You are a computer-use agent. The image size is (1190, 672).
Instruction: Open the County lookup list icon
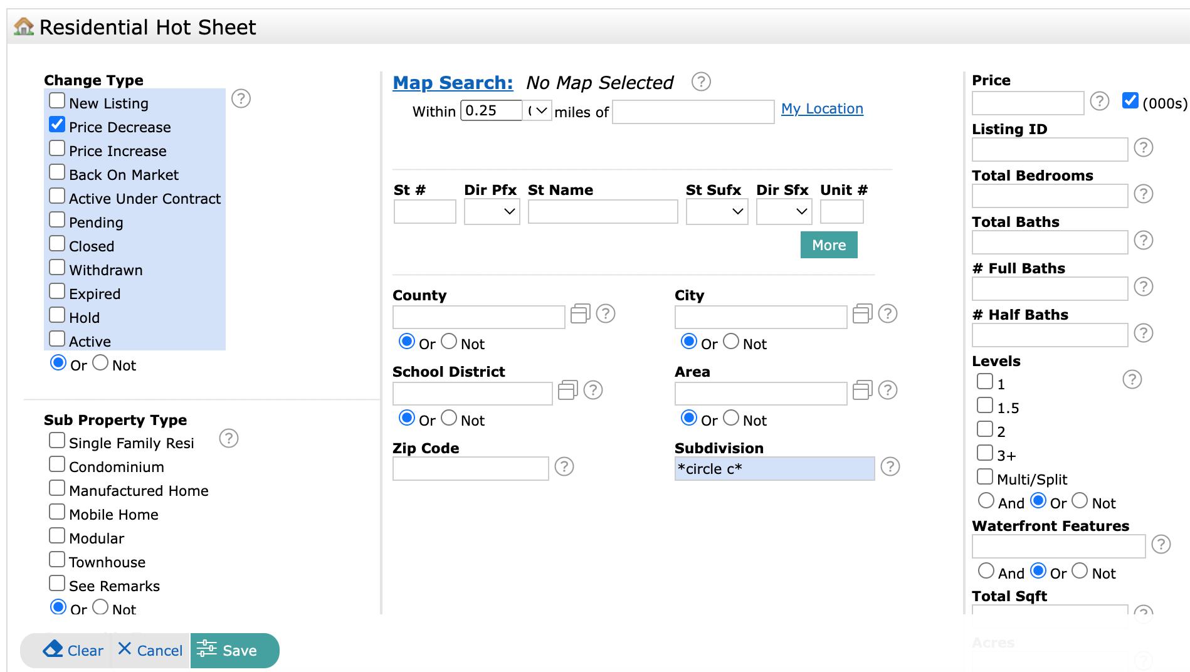[580, 313]
